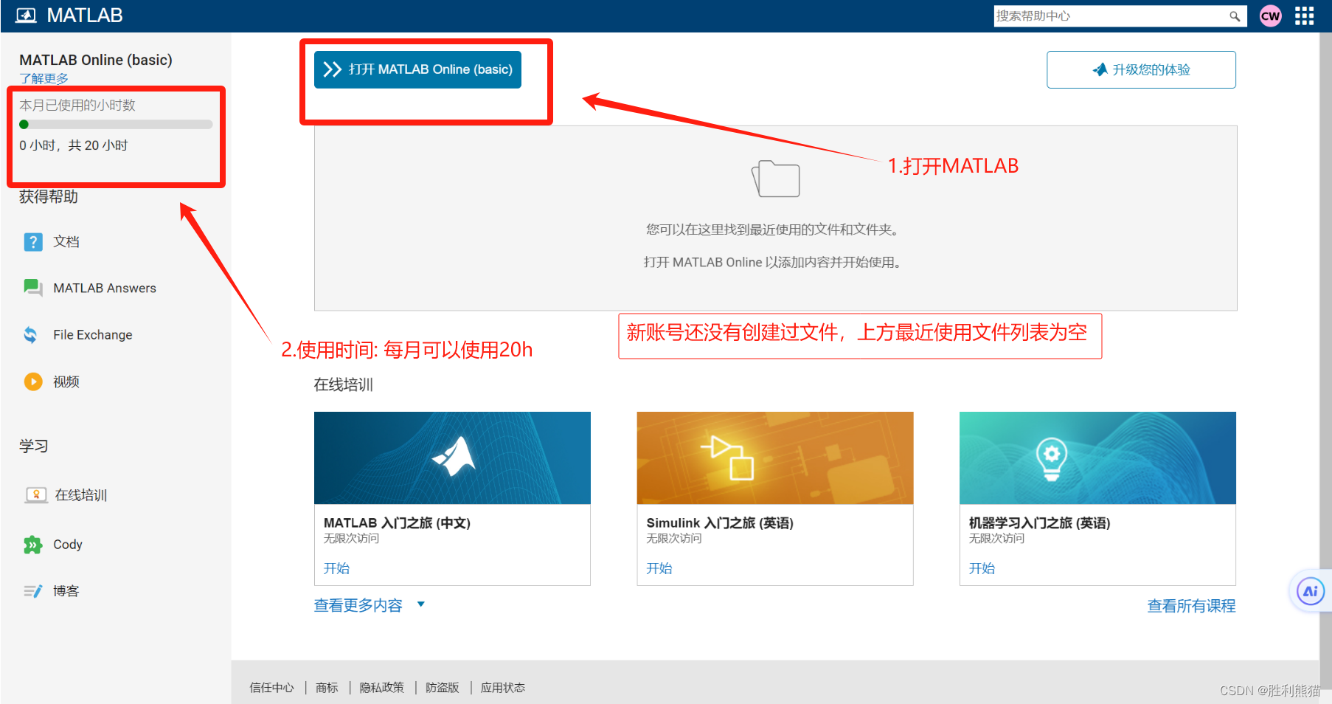Click the floating AI assistant icon
The height and width of the screenshot is (704, 1332).
coord(1311,591)
